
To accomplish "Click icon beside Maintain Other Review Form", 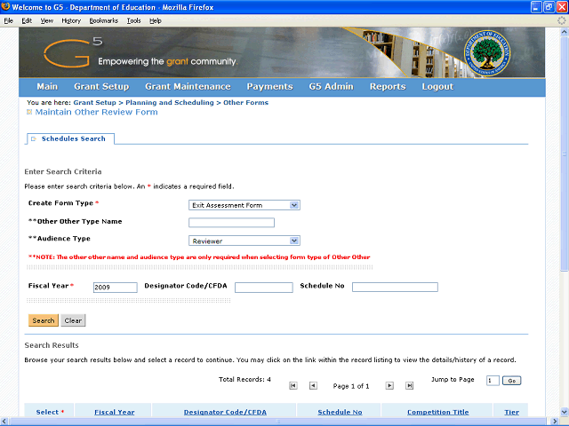I will click(29, 113).
